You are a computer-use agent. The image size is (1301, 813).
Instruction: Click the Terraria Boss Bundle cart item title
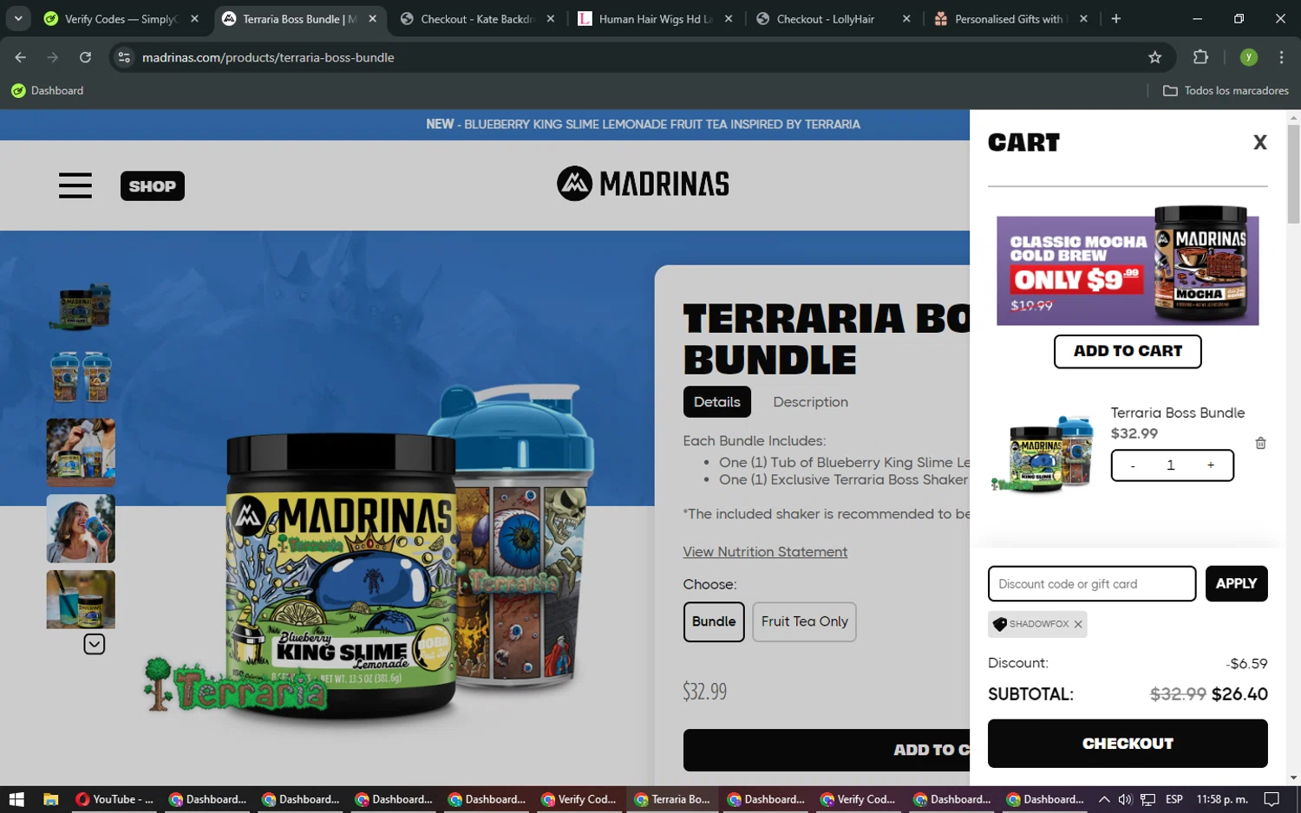tap(1177, 413)
